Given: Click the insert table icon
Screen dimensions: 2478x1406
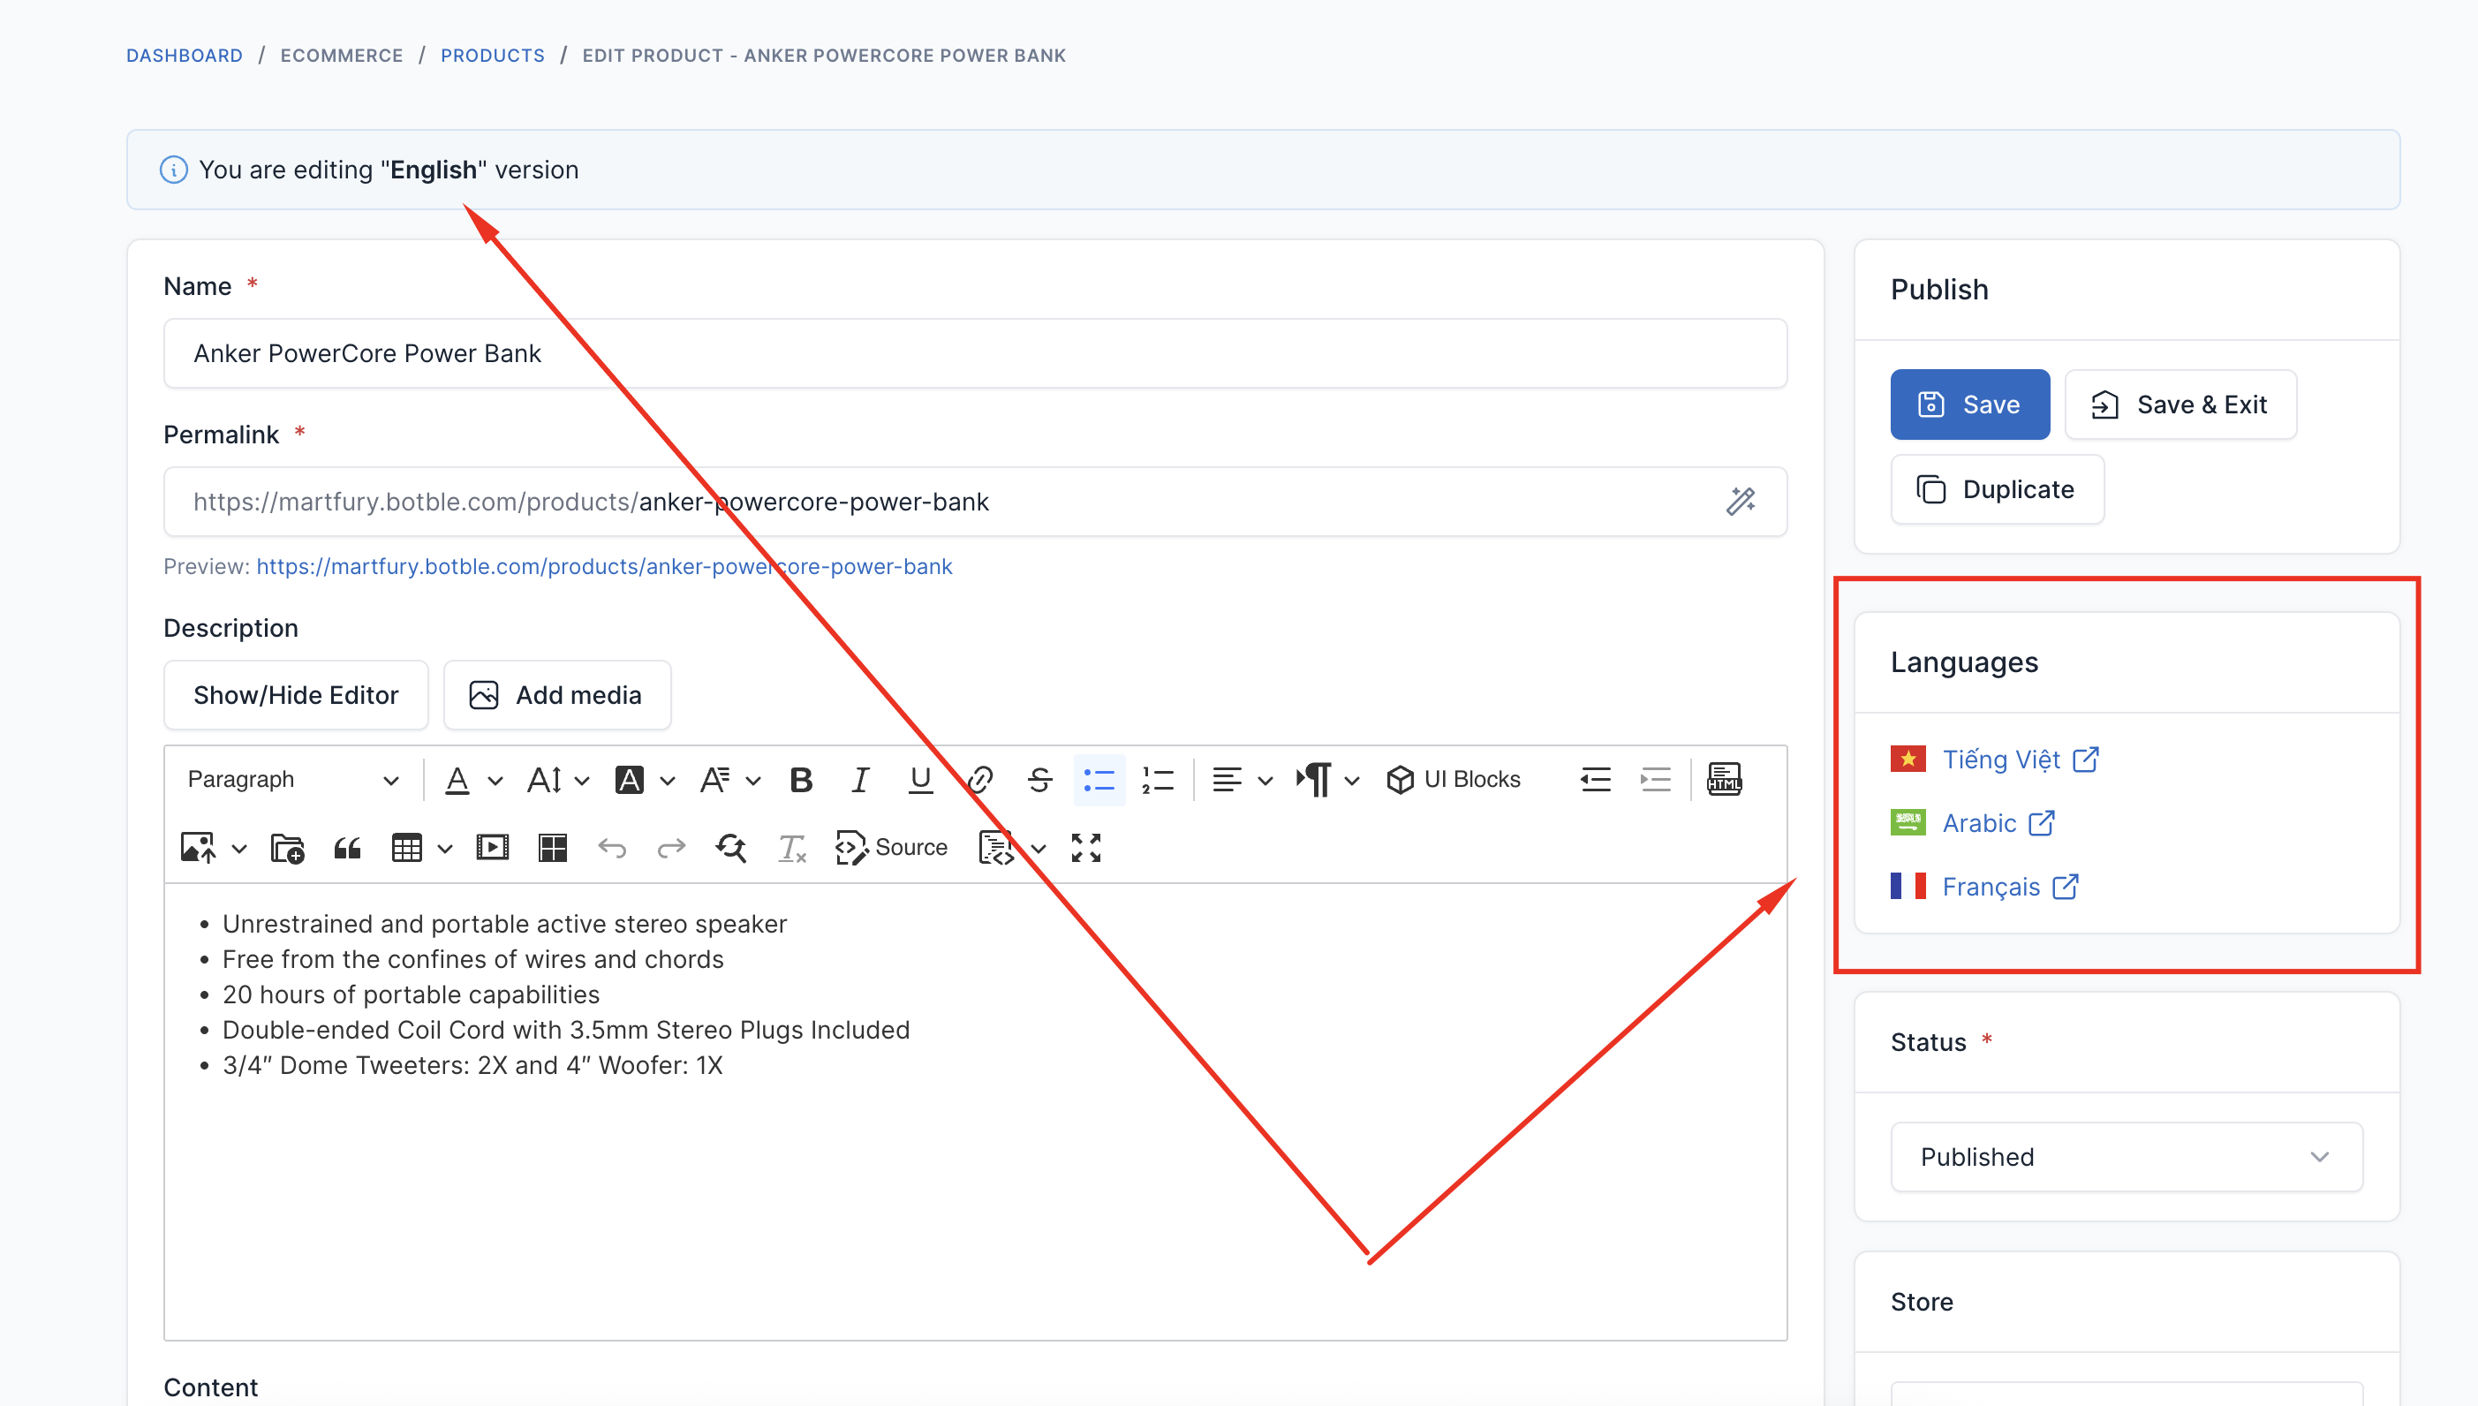Looking at the screenshot, I should coord(406,848).
